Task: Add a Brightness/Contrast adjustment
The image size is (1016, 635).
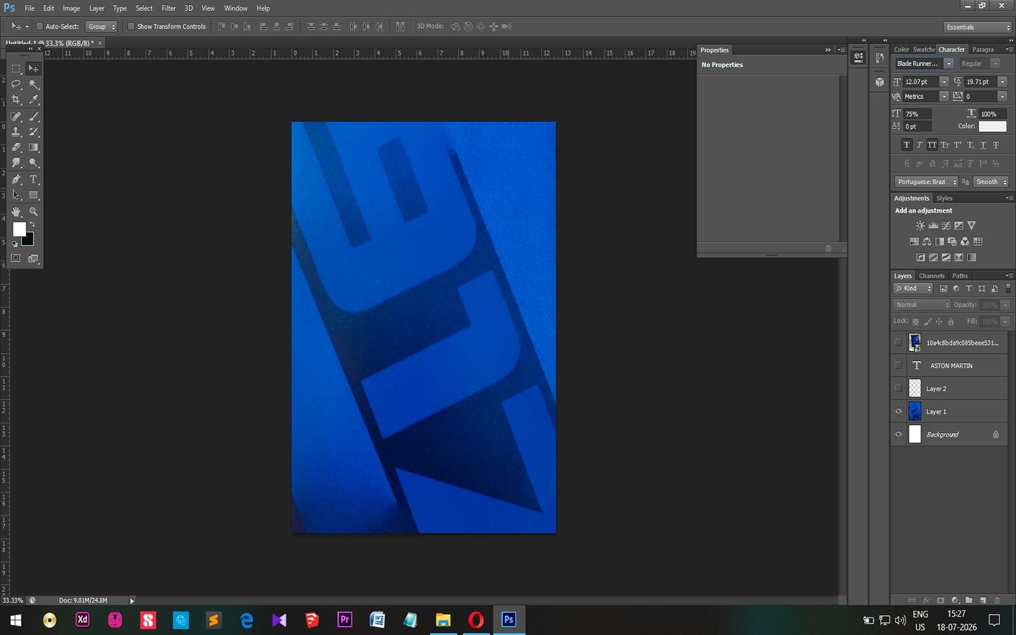Action: click(x=920, y=225)
